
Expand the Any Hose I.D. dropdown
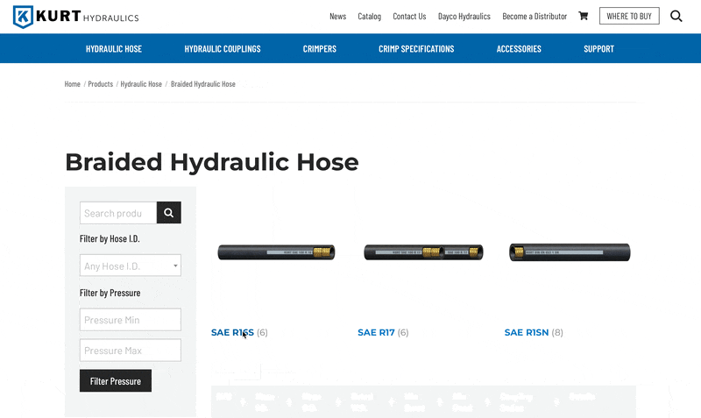click(x=130, y=266)
